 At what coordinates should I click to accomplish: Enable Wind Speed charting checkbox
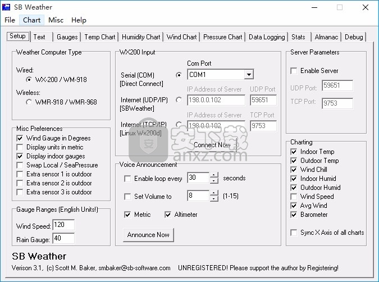point(294,197)
